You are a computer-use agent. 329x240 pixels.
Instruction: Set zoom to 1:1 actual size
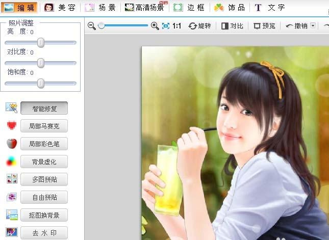(x=176, y=26)
